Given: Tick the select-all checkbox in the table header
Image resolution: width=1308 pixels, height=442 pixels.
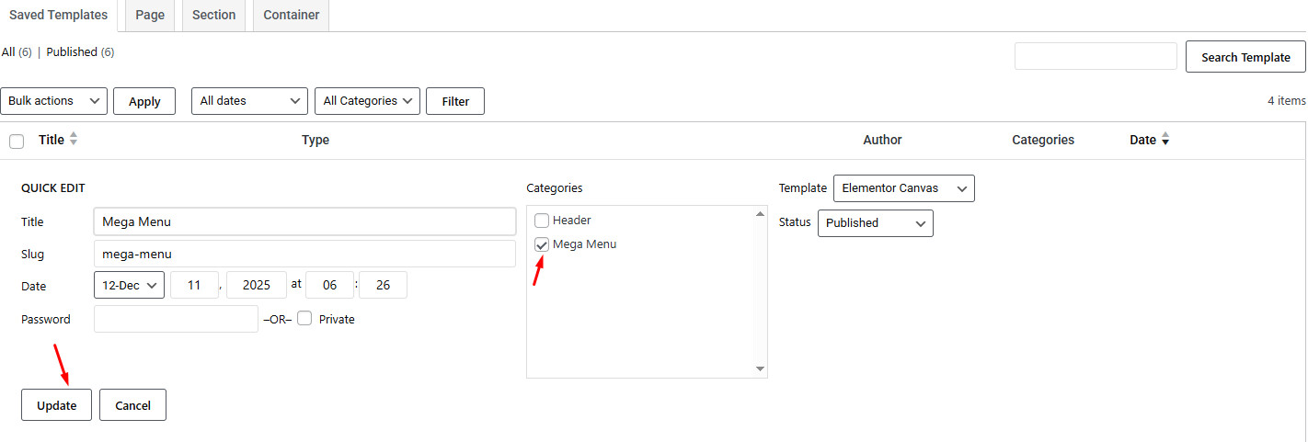Looking at the screenshot, I should tap(17, 141).
